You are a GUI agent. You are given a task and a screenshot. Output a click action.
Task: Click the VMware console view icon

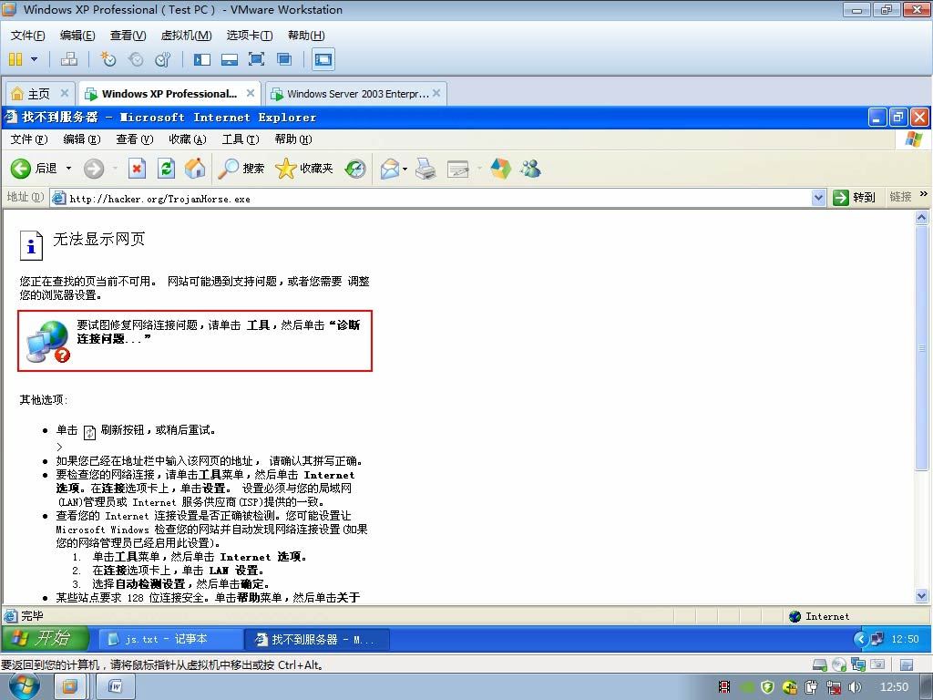[323, 59]
